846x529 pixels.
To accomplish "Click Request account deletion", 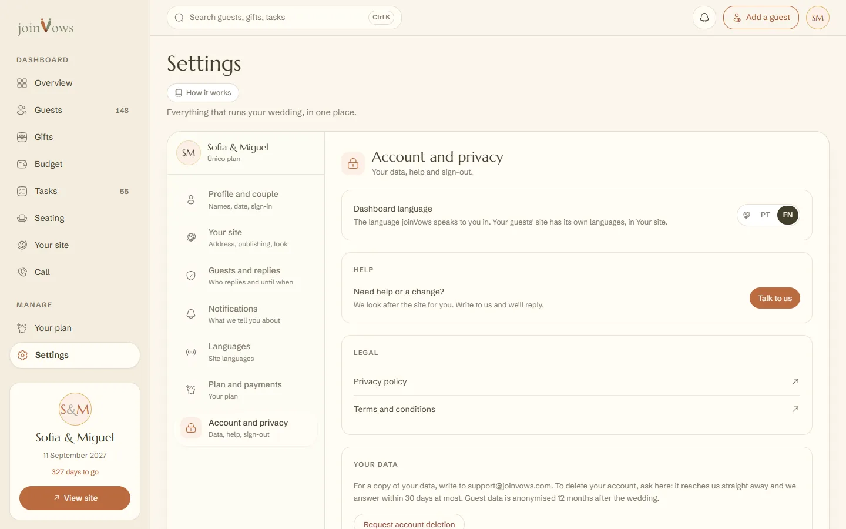I will point(409,523).
